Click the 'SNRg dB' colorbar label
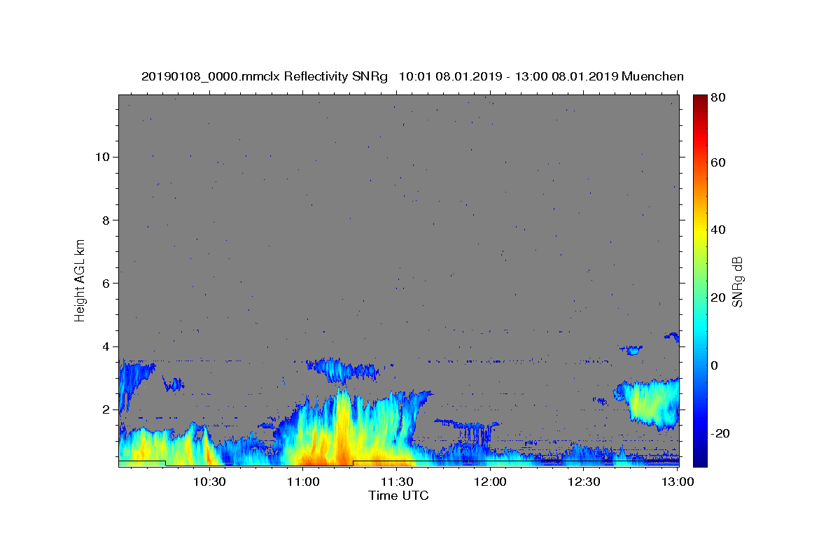Screen dimensions: 840x560 [x=737, y=281]
